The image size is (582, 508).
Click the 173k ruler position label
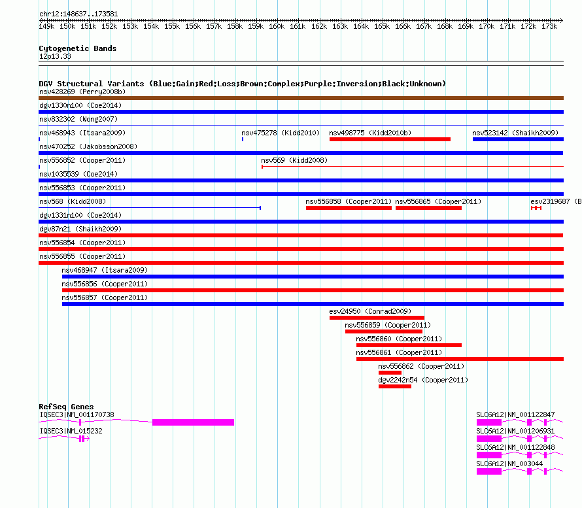549,26
